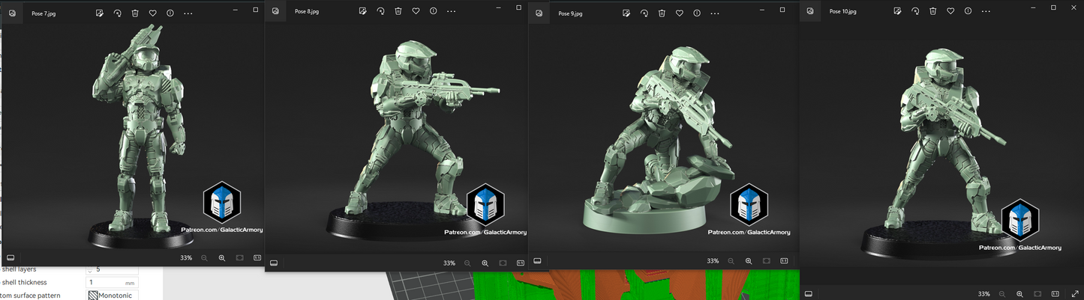
Task: Click the trash icon in Pose 8.jpg window
Action: coord(398,11)
